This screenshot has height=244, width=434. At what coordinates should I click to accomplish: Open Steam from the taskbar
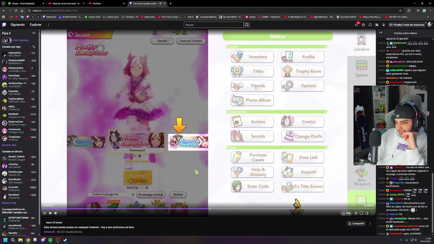[x=65, y=240]
